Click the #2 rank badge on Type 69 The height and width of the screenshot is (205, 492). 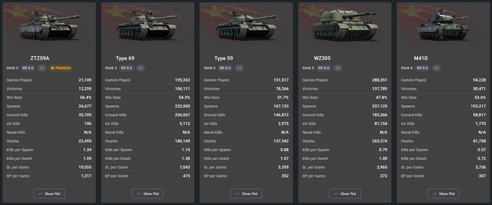(x=141, y=68)
